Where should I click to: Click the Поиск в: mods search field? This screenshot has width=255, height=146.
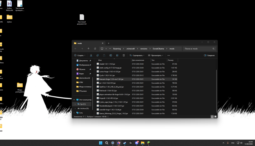click(200, 49)
